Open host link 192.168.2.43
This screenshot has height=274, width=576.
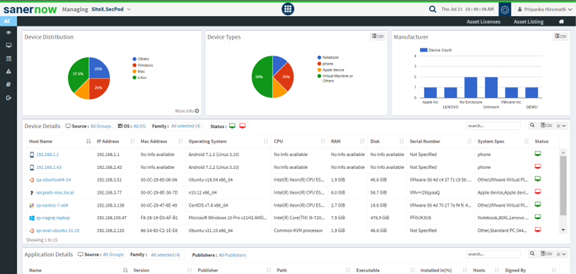[x=48, y=167]
